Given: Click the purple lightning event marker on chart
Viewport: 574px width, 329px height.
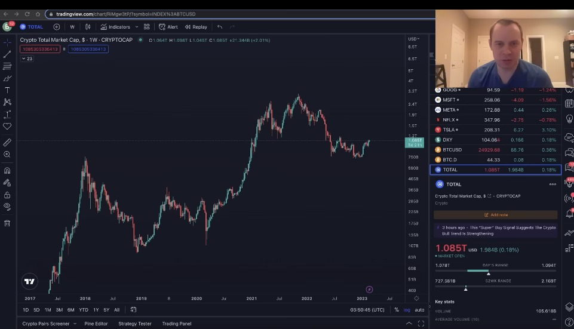Looking at the screenshot, I should click(369, 290).
